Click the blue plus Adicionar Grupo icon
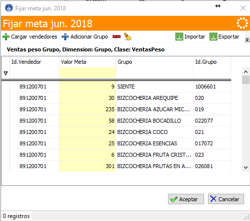Image resolution: width=250 pixels, height=221 pixels. (x=65, y=37)
